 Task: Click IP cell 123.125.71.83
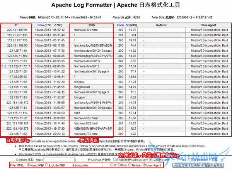click(x=17, y=61)
